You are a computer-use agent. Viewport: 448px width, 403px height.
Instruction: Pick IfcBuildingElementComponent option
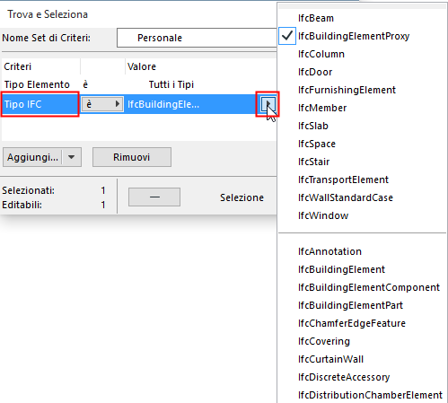[x=362, y=287]
